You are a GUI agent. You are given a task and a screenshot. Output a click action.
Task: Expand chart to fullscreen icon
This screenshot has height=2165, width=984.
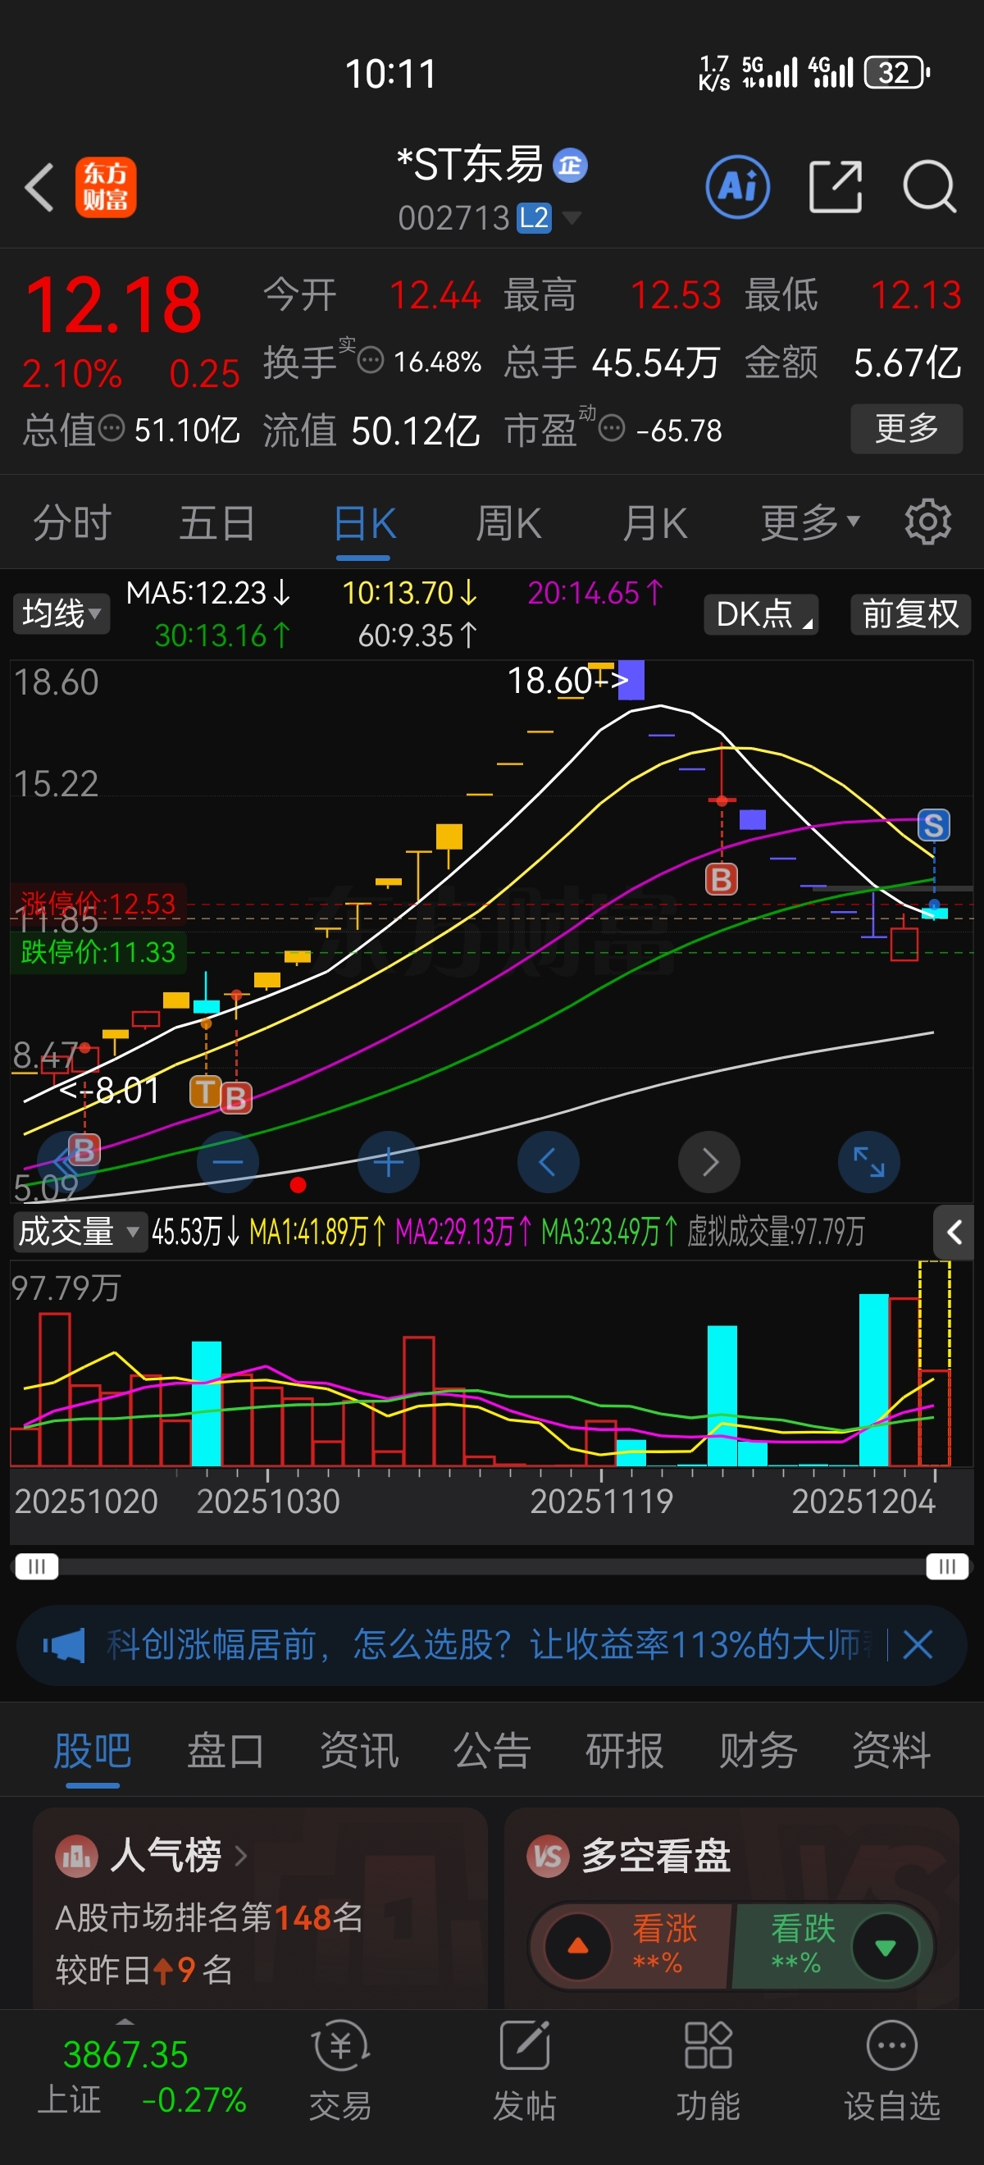pyautogui.click(x=869, y=1162)
